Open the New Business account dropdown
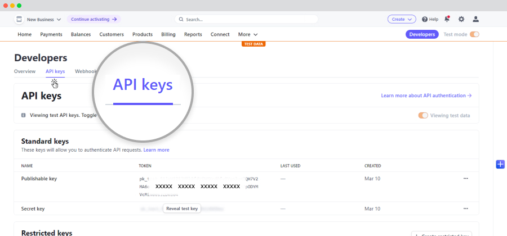507x236 pixels. [44, 19]
